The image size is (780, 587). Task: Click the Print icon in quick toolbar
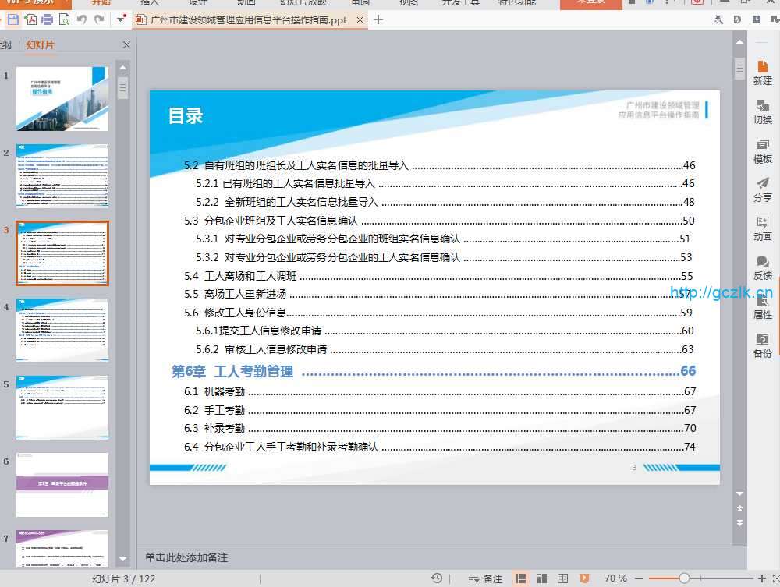click(x=47, y=19)
